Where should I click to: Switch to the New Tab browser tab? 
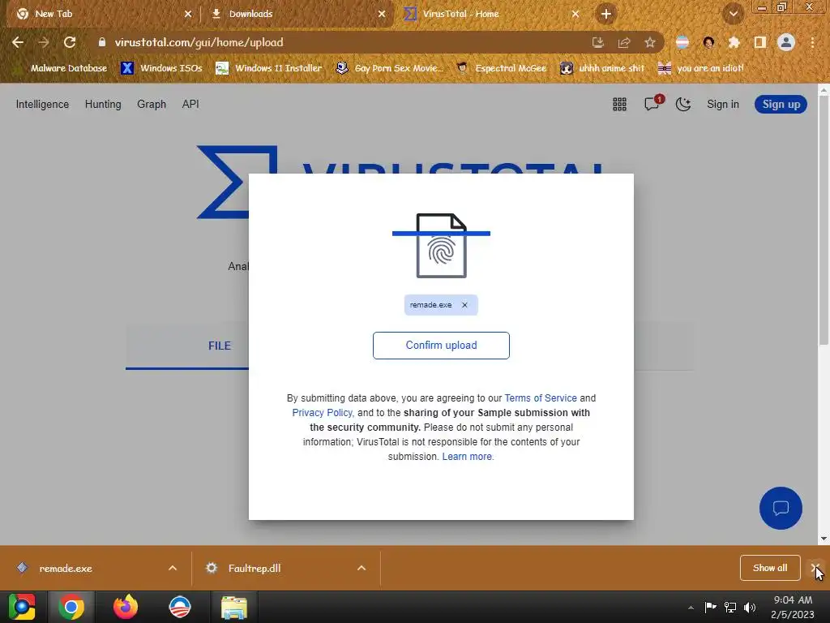click(x=102, y=14)
